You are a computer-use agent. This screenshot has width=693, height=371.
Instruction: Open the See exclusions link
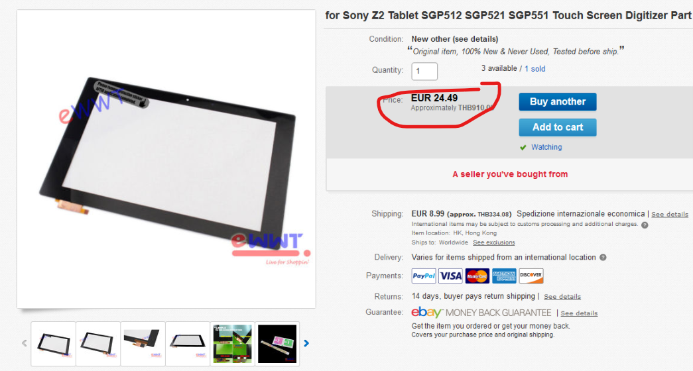[x=493, y=242]
